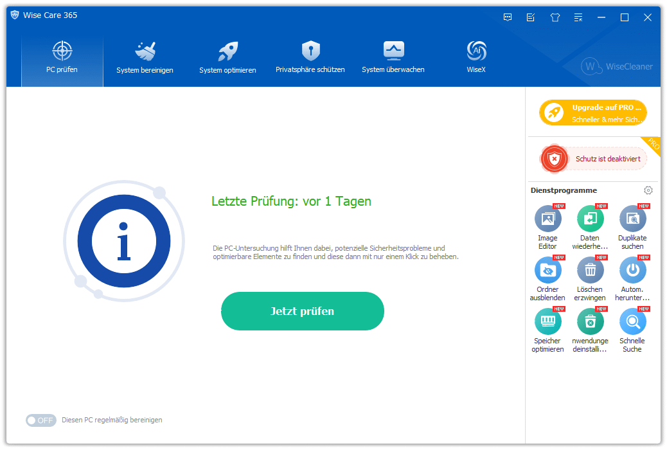Click Upgrade auf PRO banner

point(593,113)
